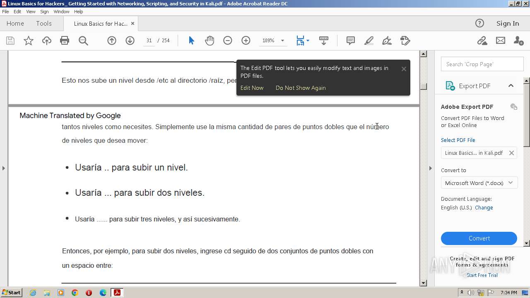
Task: Open the Help question mark icon
Action: pos(479,23)
